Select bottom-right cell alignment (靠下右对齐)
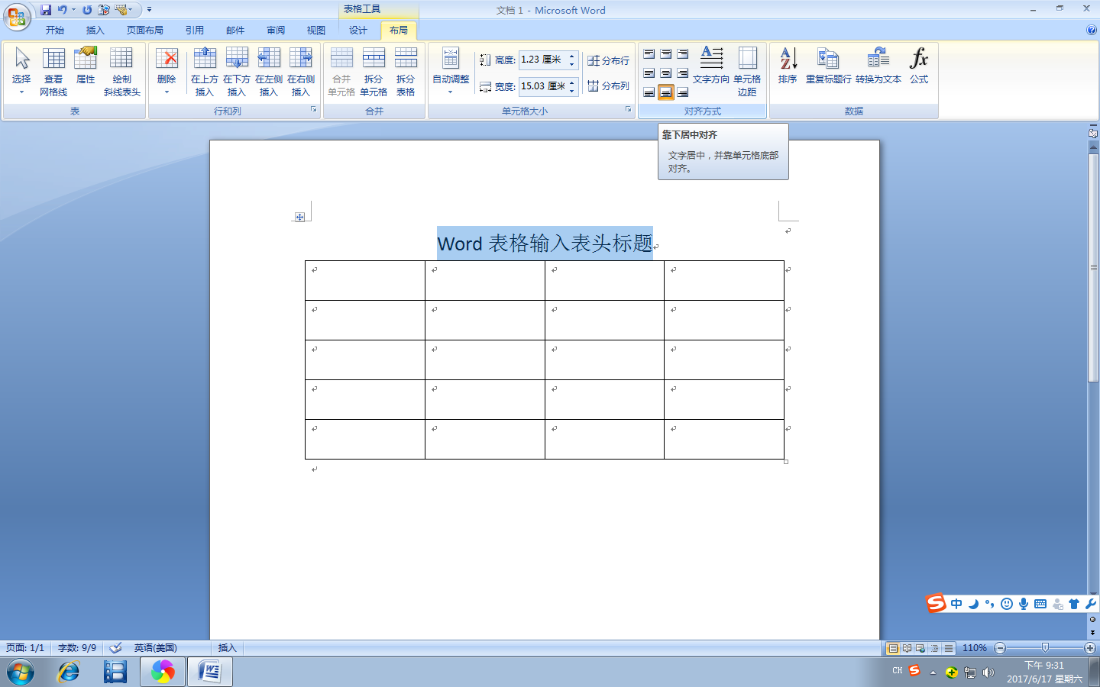1100x687 pixels. pos(683,92)
